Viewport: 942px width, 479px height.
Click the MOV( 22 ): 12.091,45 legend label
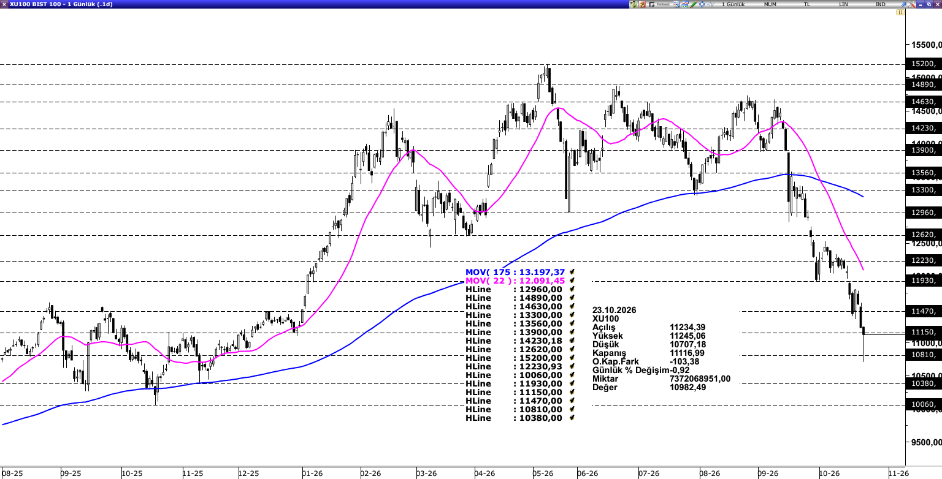tap(515, 281)
